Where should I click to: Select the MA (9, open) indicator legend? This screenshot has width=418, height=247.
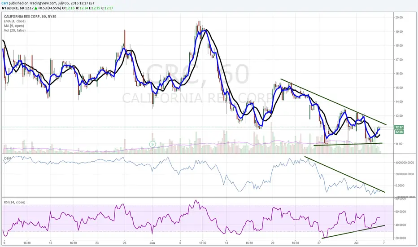(14, 26)
